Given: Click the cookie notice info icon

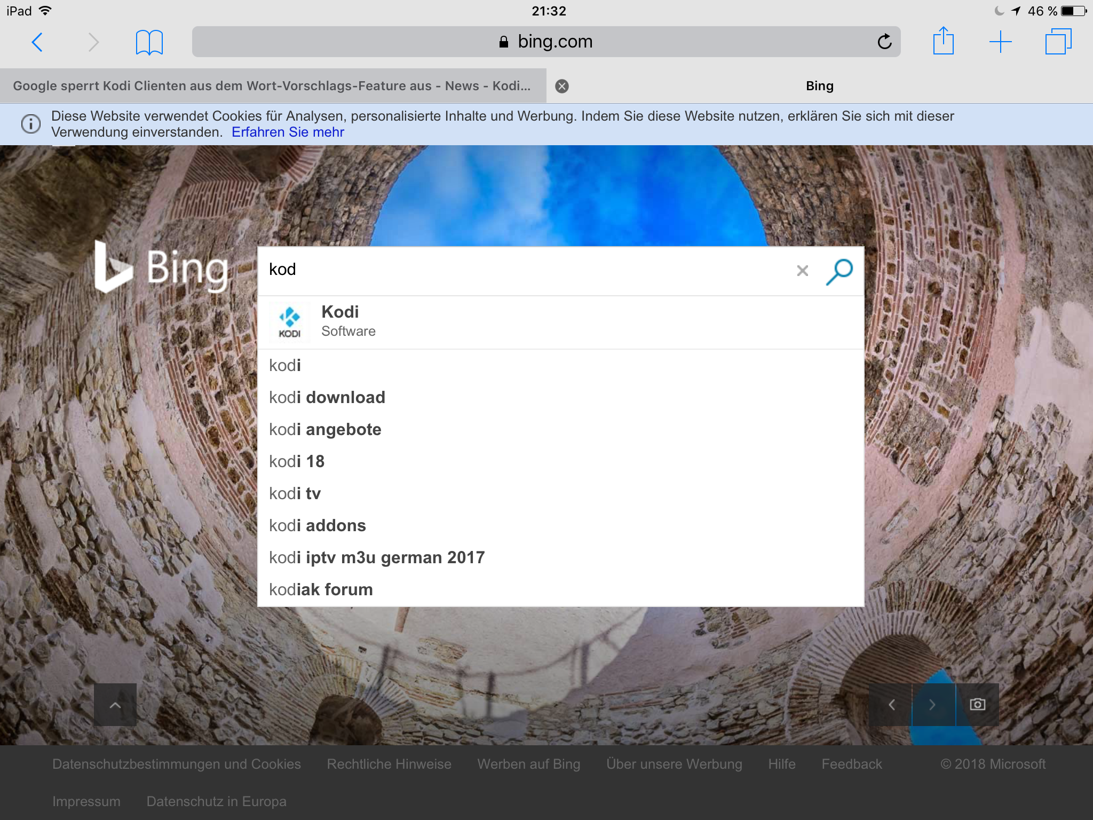Looking at the screenshot, I should point(31,124).
